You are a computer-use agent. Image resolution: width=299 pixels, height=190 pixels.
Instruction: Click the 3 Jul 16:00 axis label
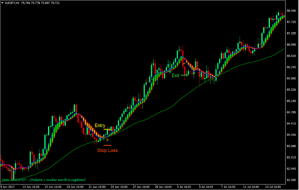184,186
